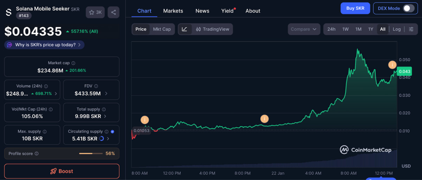
Task: Open the chart event marker near the 0.043 price
Action: tap(392, 65)
